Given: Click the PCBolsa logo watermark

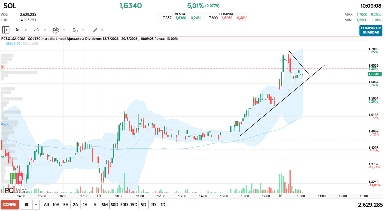Looking at the screenshot, I should coord(16,191).
